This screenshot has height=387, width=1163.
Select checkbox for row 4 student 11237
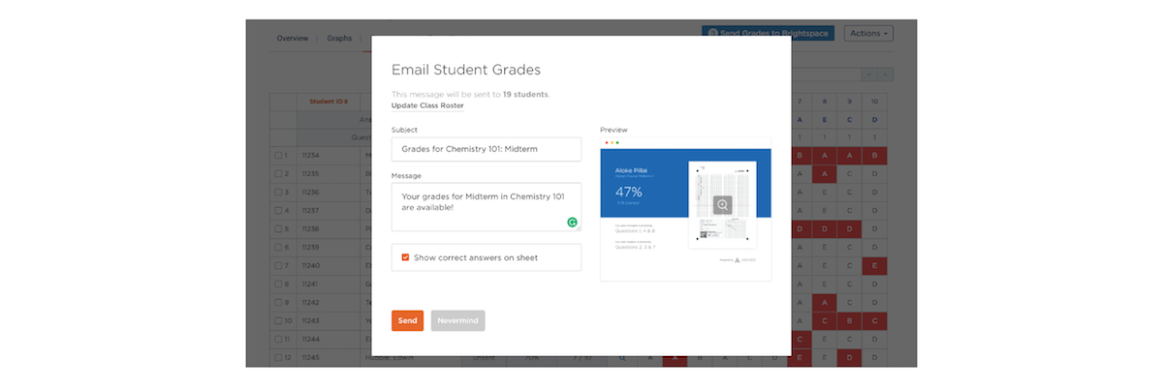pos(278,210)
